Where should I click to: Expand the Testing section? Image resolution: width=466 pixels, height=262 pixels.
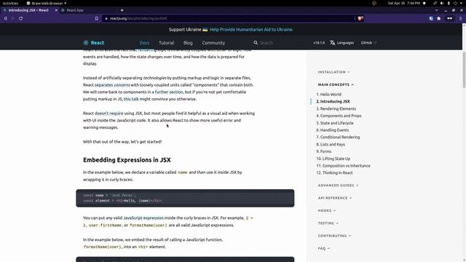(x=328, y=223)
